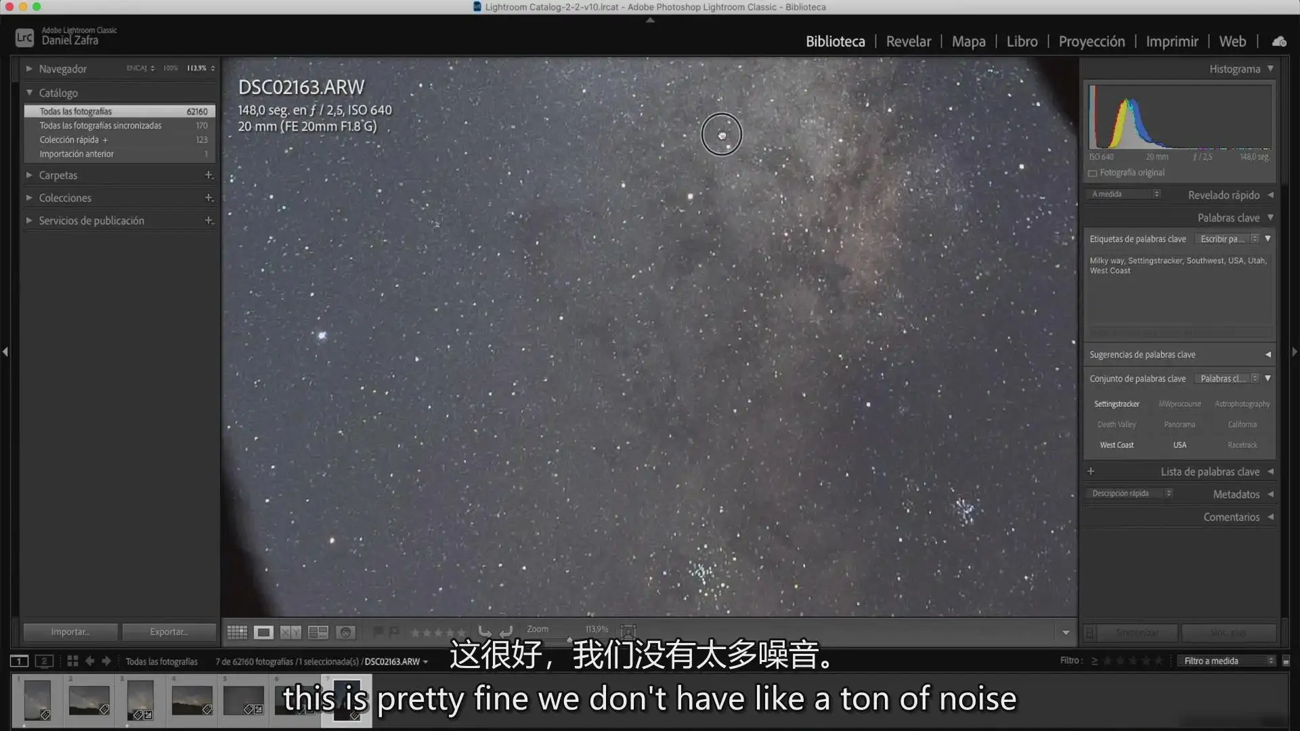Add keyword with Lista de palabras clave plus
Viewport: 1300px width, 731px height.
coord(1091,471)
